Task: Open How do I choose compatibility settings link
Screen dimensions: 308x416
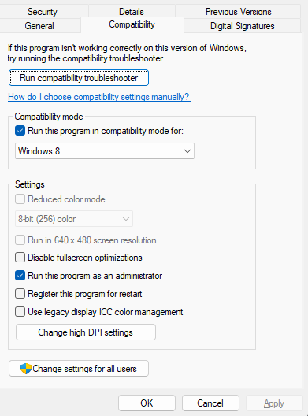Action: [99, 97]
